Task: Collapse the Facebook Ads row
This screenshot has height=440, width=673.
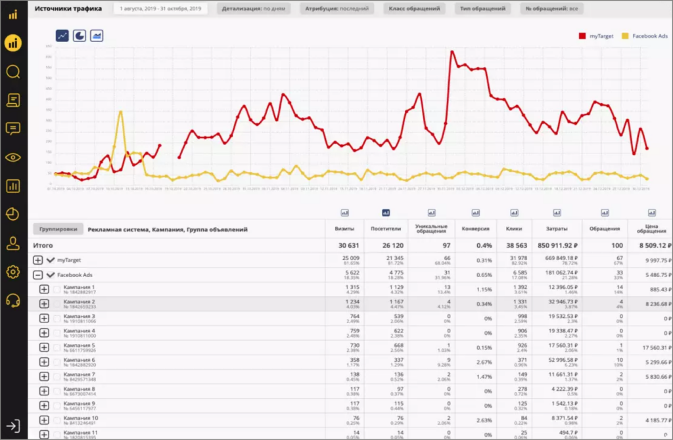Action: 38,275
